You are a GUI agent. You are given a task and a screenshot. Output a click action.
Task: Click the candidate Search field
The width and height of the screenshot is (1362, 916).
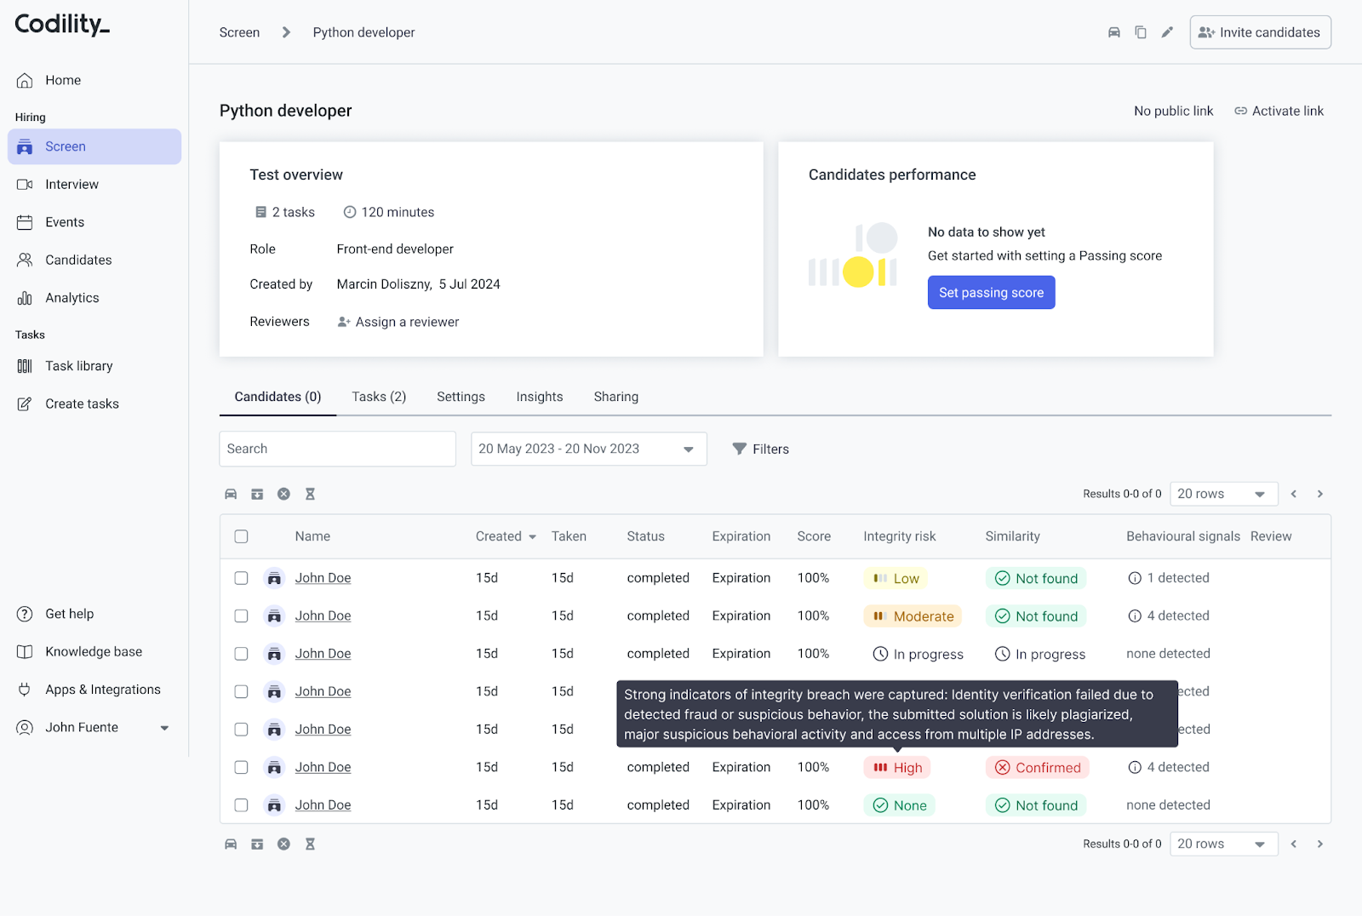(337, 449)
